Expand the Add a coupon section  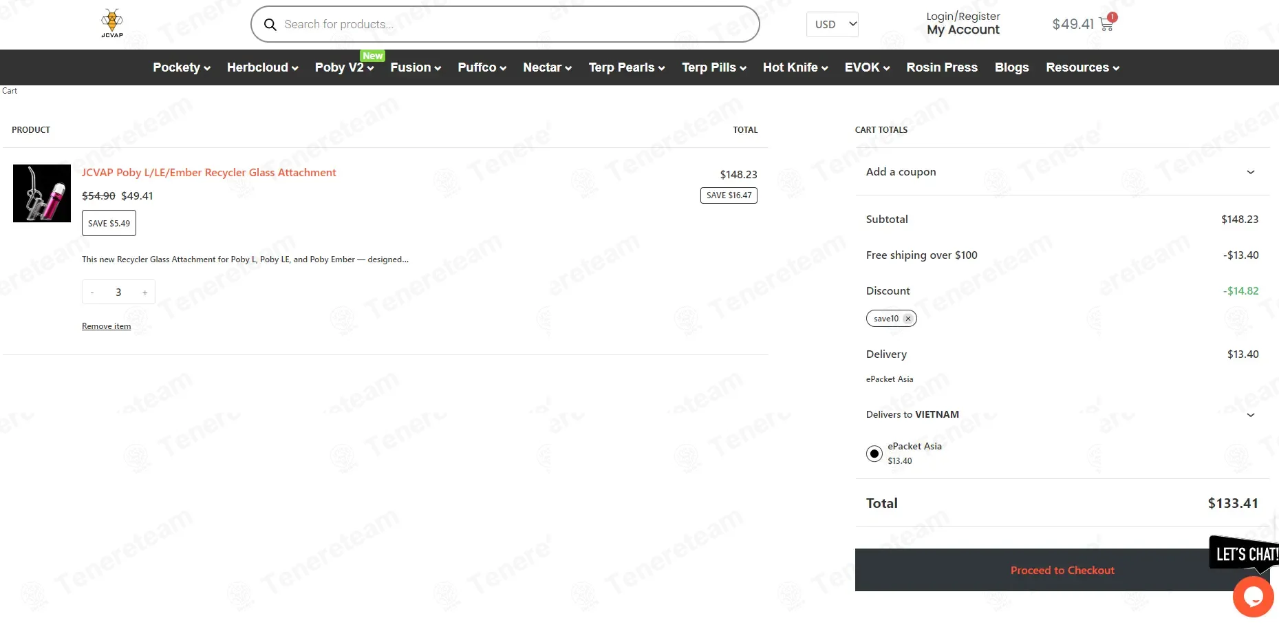pyautogui.click(x=1062, y=172)
